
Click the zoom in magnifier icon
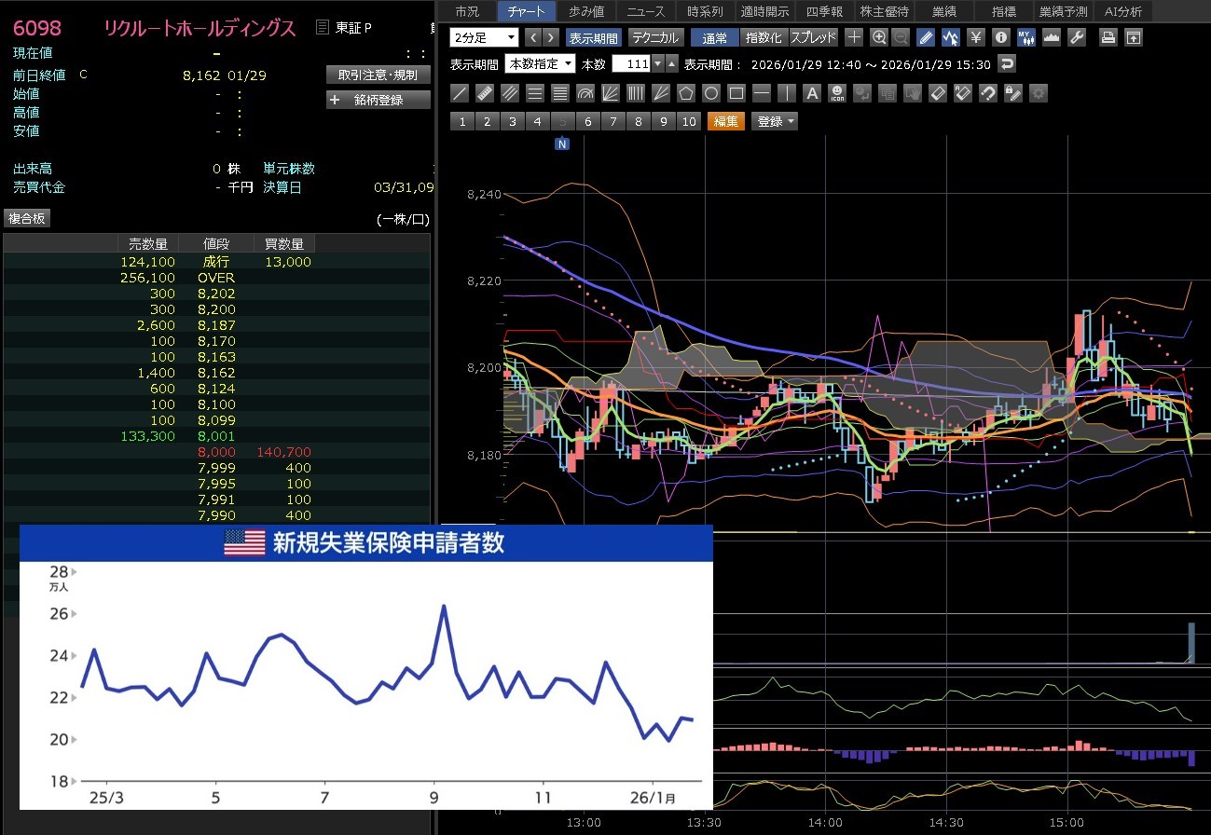pos(878,38)
